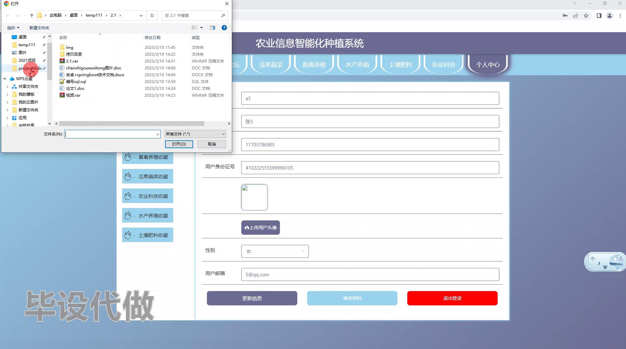Click the user avatar image thumbnail
The width and height of the screenshot is (626, 349).
pyautogui.click(x=254, y=197)
